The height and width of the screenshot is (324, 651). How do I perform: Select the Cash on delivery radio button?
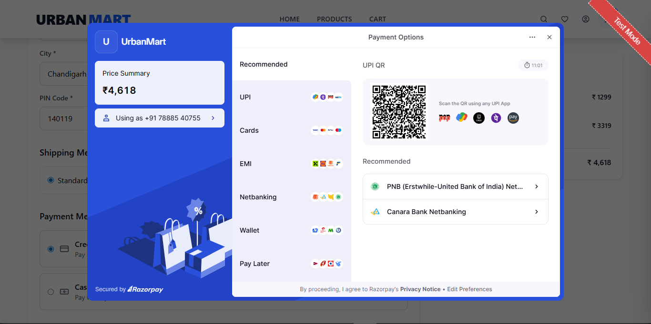click(x=51, y=292)
